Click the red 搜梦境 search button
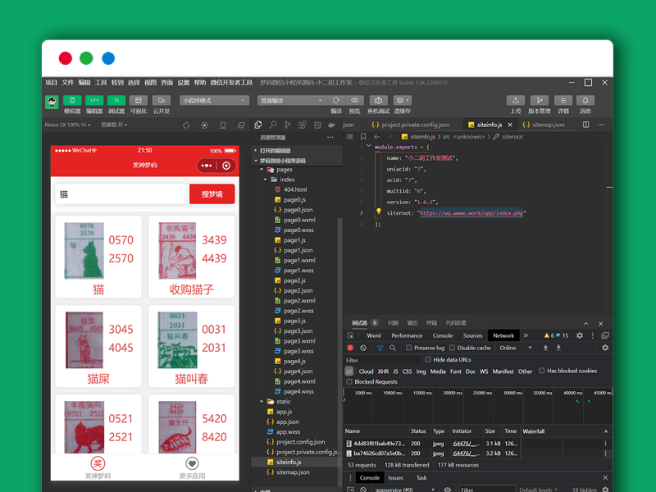Image resolution: width=656 pixels, height=492 pixels. click(212, 194)
